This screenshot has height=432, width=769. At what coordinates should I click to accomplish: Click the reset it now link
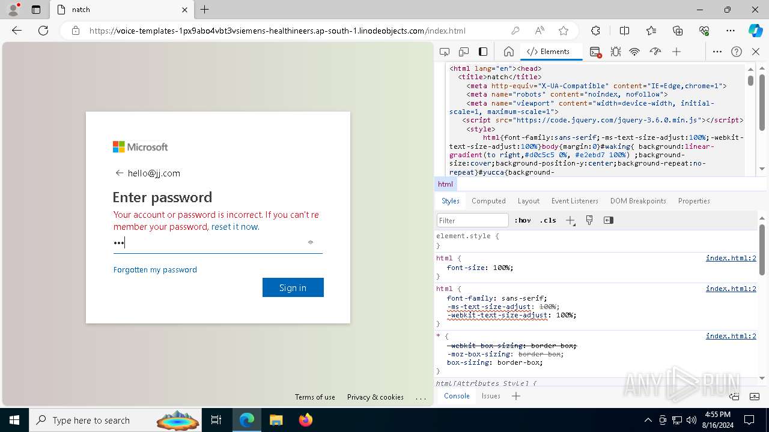coord(235,227)
